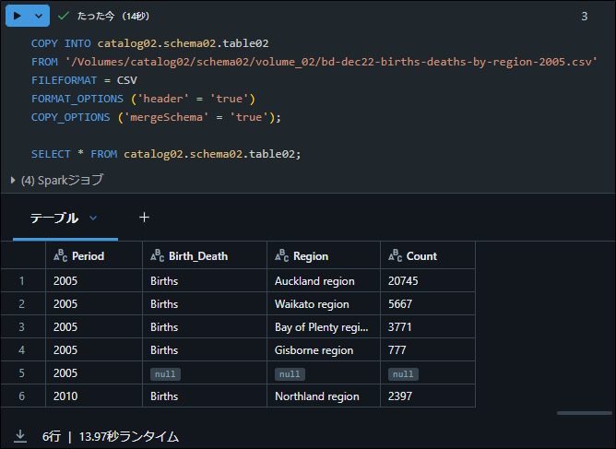Select the null Birth_Death cell in row 5
This screenshot has height=449, width=616.
point(205,373)
